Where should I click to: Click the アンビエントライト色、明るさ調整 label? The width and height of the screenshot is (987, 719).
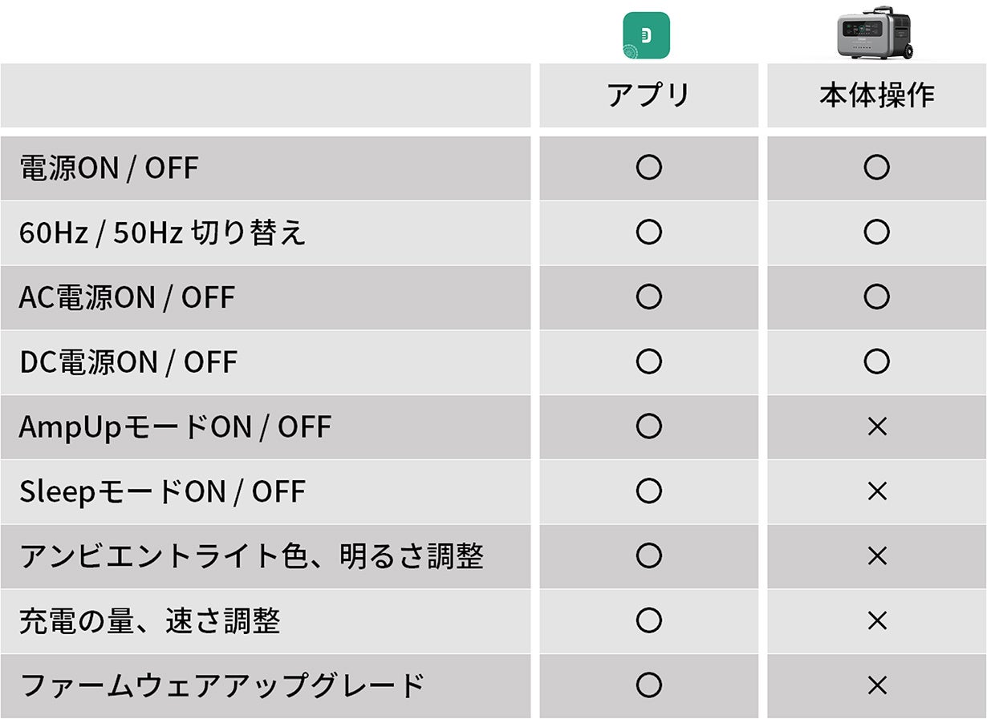[251, 556]
